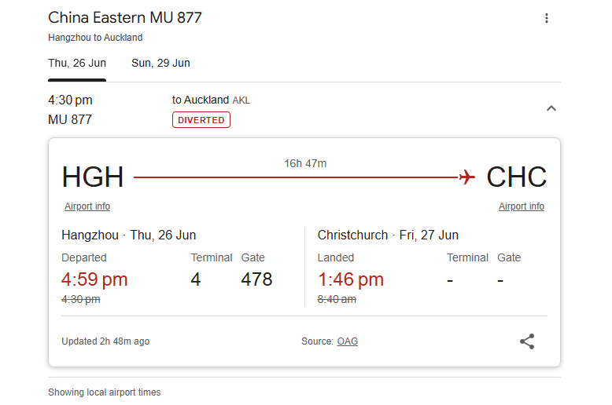Click the 16h 47m flight duration label
Screen dimensions: 612x405
click(x=305, y=163)
